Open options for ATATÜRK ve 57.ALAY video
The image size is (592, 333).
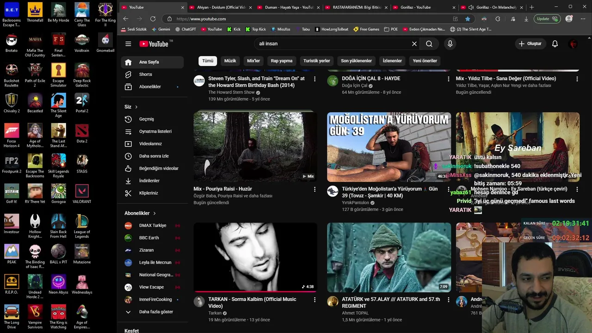448,300
